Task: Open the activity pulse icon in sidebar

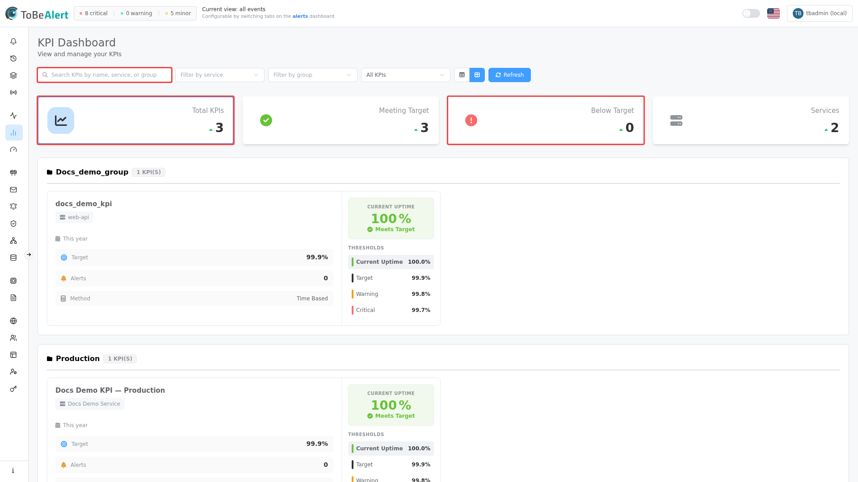Action: tap(13, 116)
